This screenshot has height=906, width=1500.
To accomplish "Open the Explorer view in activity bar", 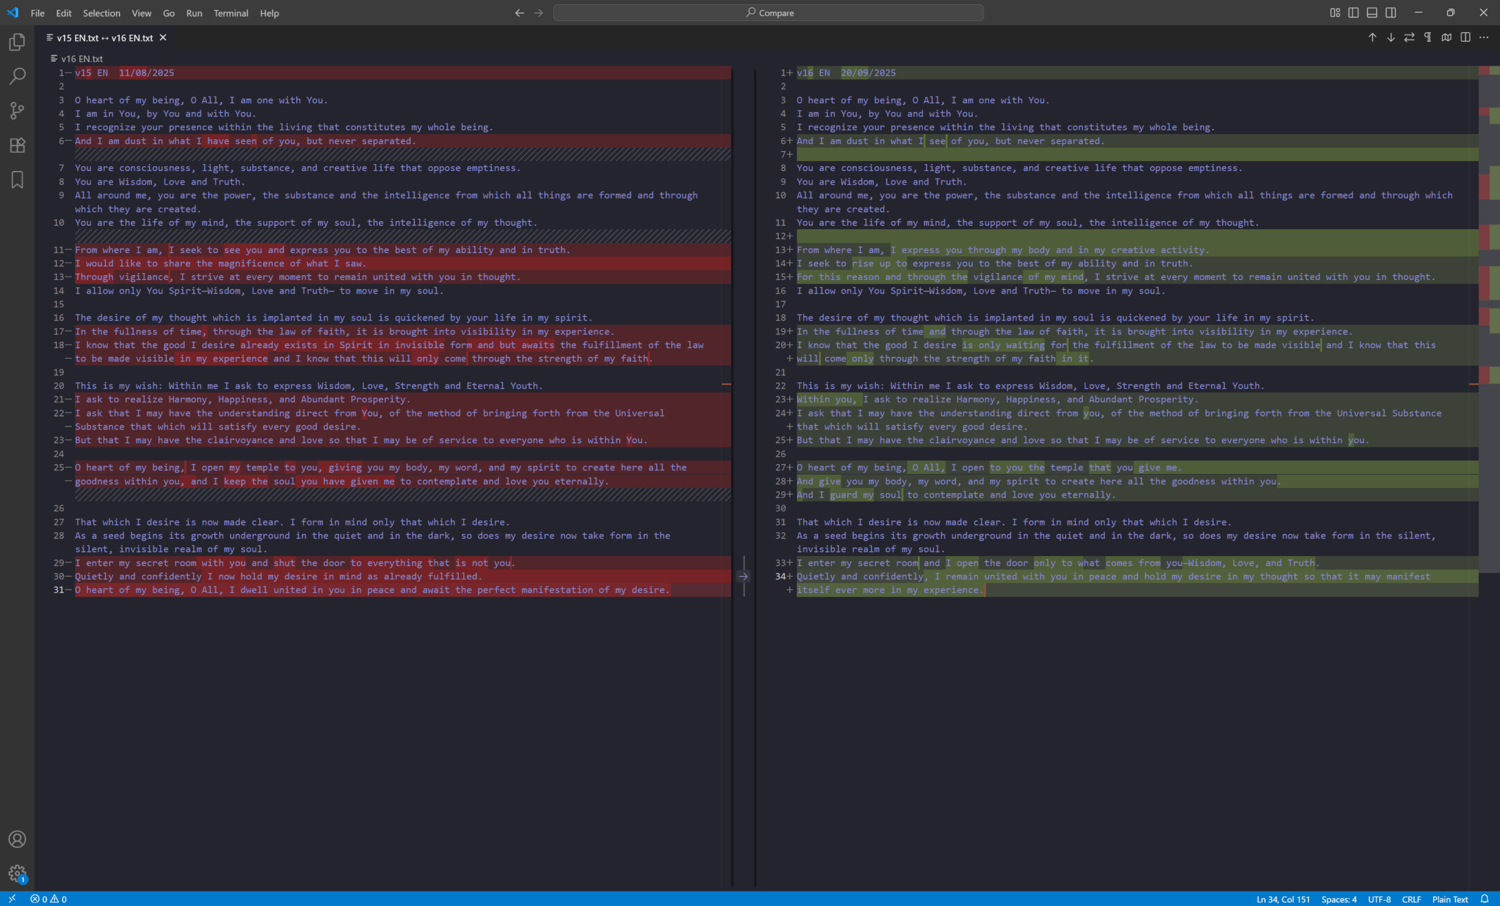I will [17, 42].
